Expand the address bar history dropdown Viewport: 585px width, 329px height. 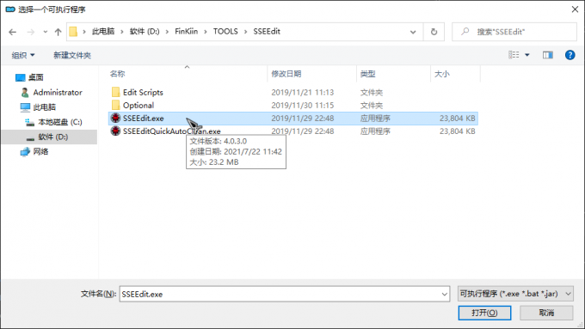[x=413, y=32]
